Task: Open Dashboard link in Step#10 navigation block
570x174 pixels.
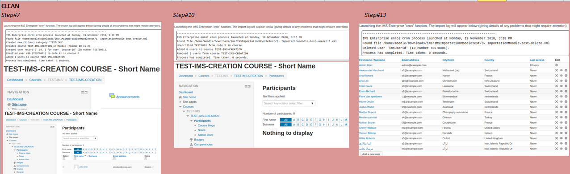Action: pos(186,92)
